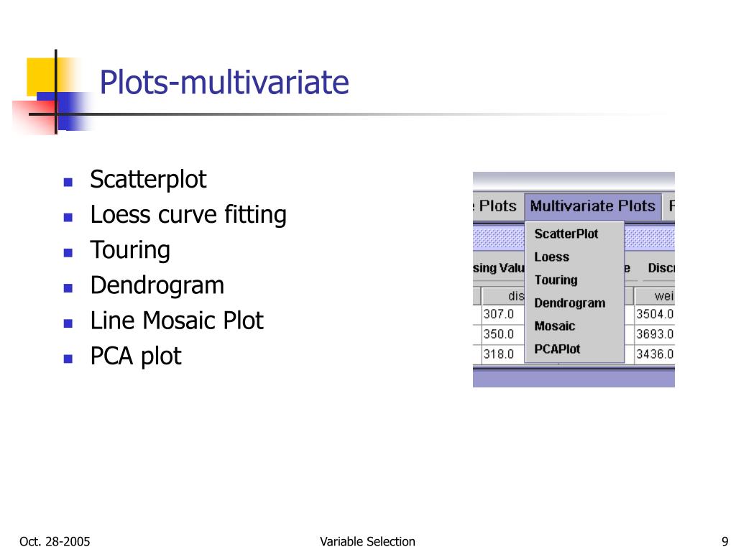Click the Scatterplot bullet text
The image size is (736, 552).
pyautogui.click(x=148, y=179)
